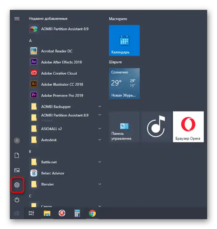This screenshot has height=229, width=217.
Task: Open Settings via the gear icon
Action: pos(17,185)
